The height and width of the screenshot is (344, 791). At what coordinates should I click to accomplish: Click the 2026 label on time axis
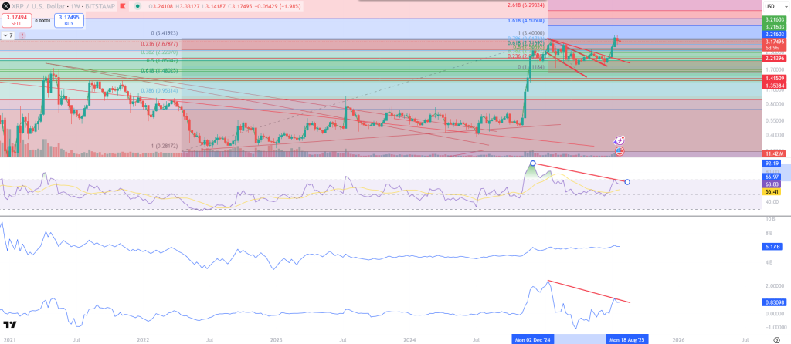(678, 340)
